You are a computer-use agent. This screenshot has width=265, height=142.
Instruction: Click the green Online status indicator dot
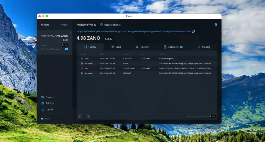coord(42,119)
